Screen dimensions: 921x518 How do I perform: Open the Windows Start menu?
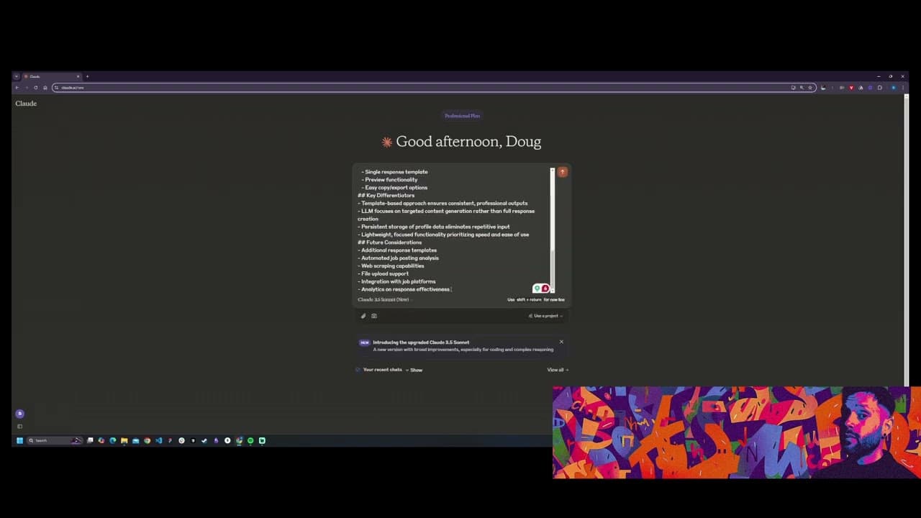pyautogui.click(x=19, y=440)
